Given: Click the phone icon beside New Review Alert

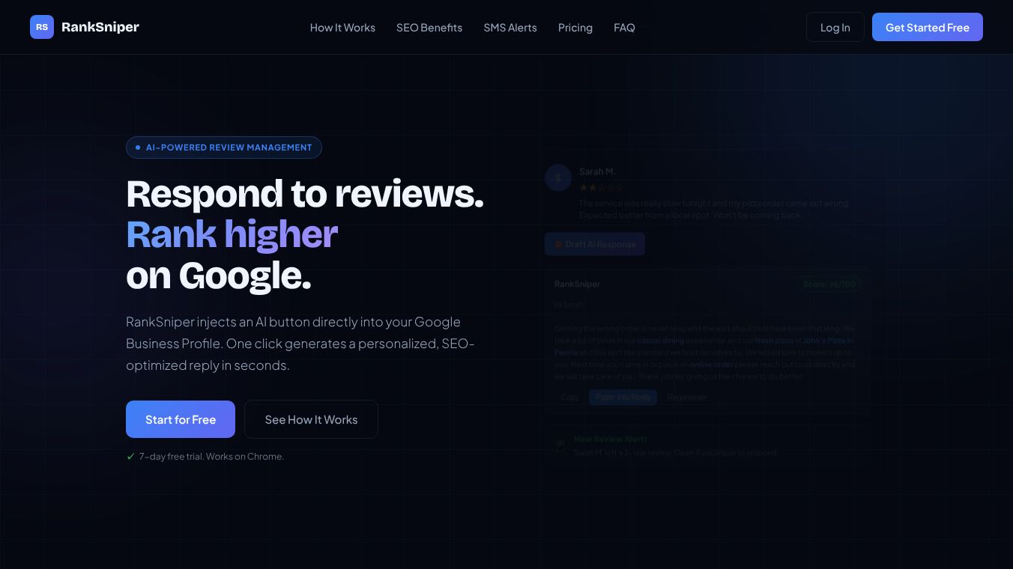Looking at the screenshot, I should (560, 445).
